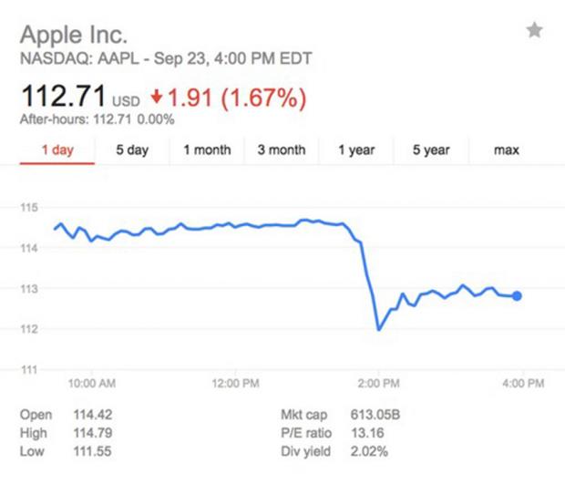This screenshot has width=565, height=484.
Task: Click the red down arrow indicator
Action: tap(157, 96)
